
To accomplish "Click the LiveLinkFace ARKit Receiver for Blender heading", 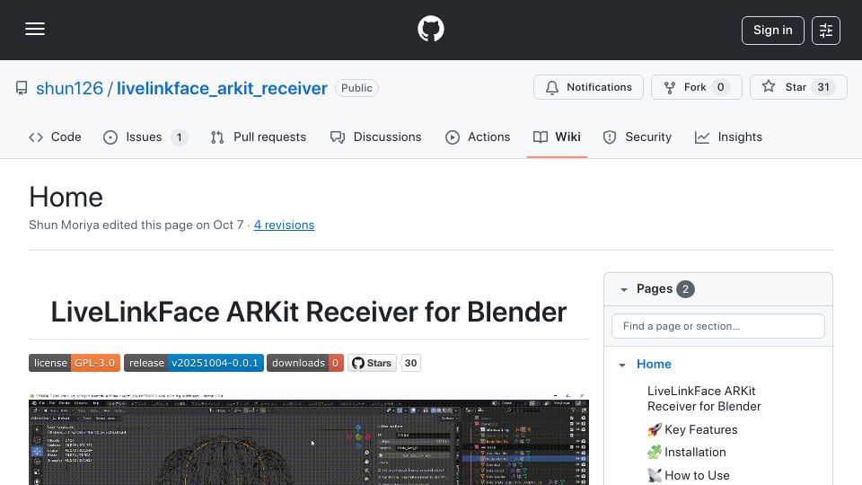I will click(308, 312).
